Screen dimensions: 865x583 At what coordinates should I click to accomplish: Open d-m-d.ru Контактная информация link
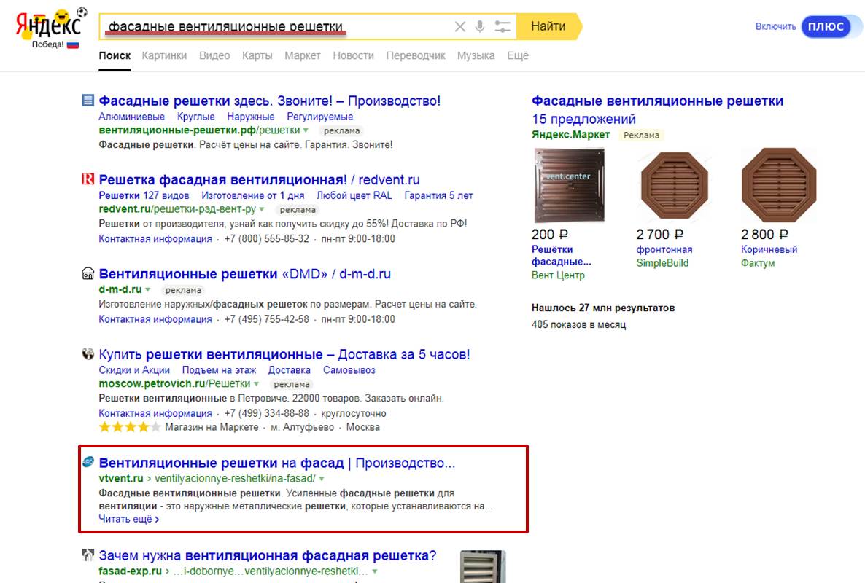[155, 320]
